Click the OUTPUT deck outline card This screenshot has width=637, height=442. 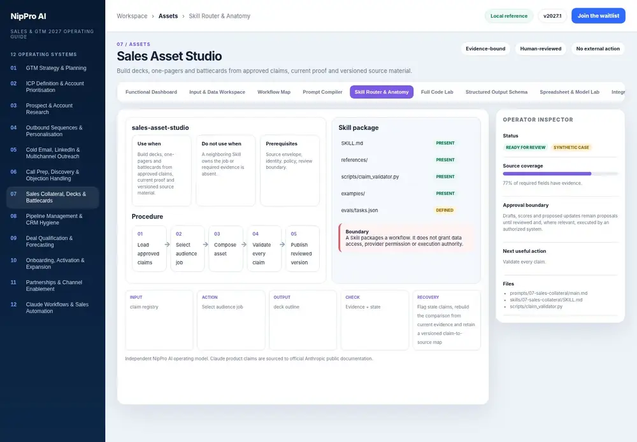tap(303, 320)
